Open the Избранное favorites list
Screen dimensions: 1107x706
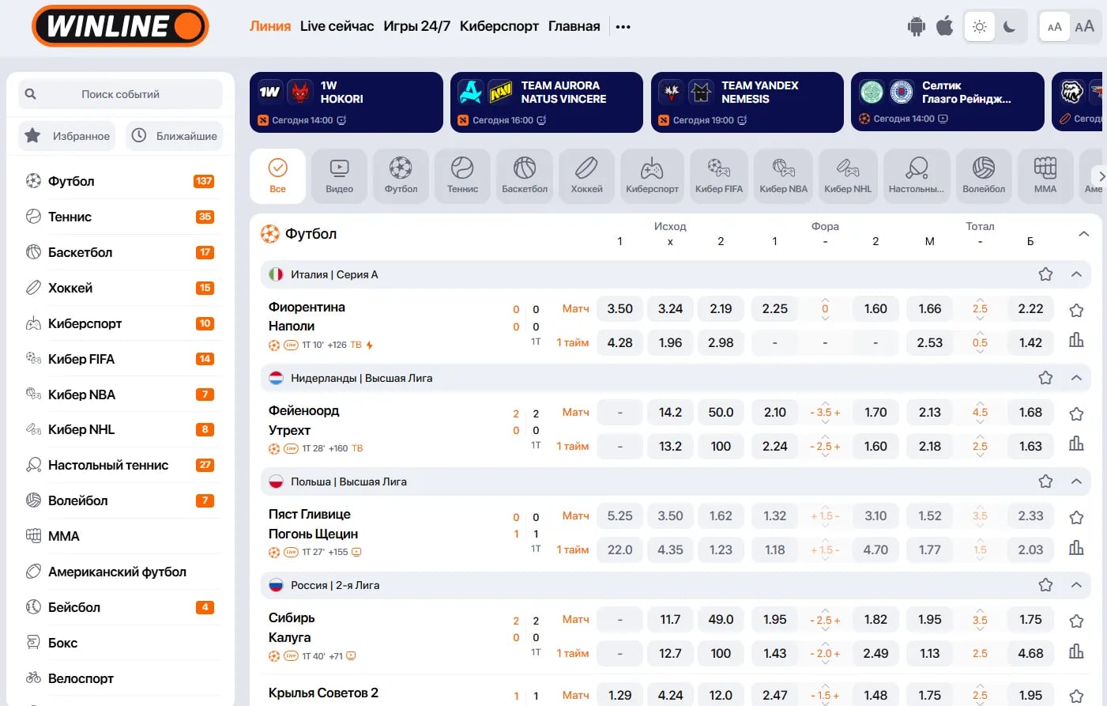(x=67, y=136)
